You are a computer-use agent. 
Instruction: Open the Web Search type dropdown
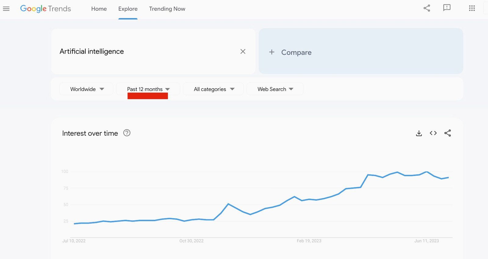275,89
